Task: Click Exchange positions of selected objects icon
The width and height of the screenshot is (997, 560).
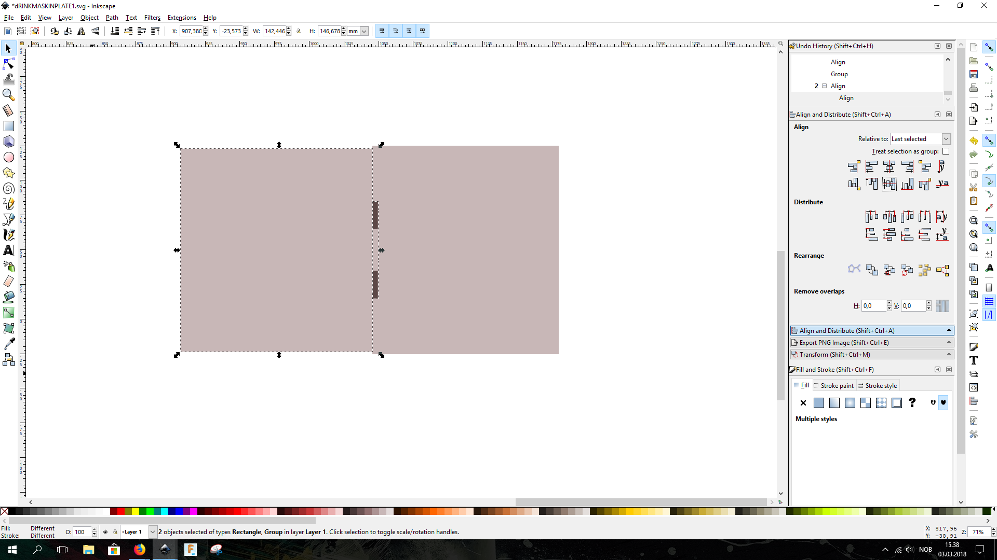Action: (871, 270)
